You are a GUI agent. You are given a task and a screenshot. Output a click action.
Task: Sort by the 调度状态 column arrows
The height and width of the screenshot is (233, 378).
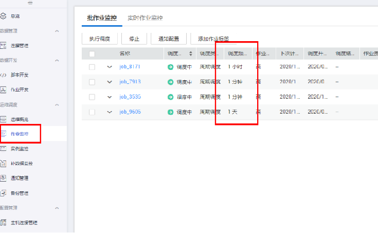(191, 53)
